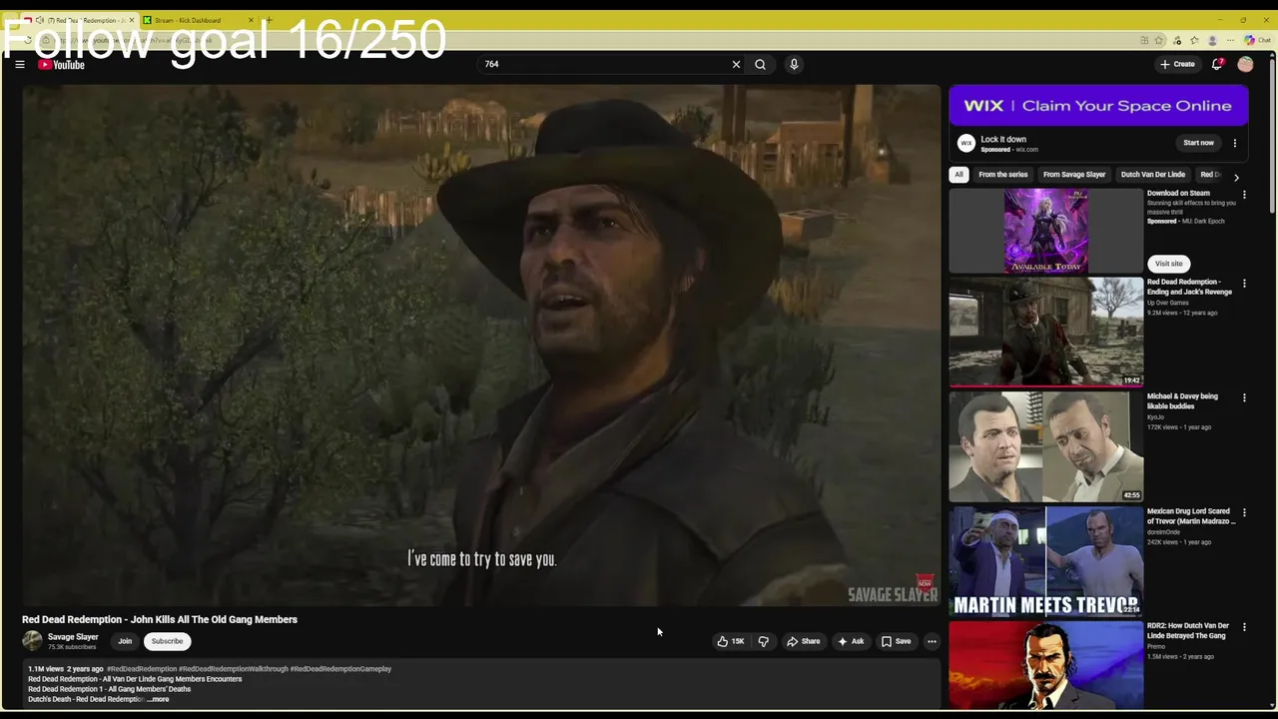Screen dimensions: 1278x719
Task: Open the account avatar menu
Action: (1245, 64)
